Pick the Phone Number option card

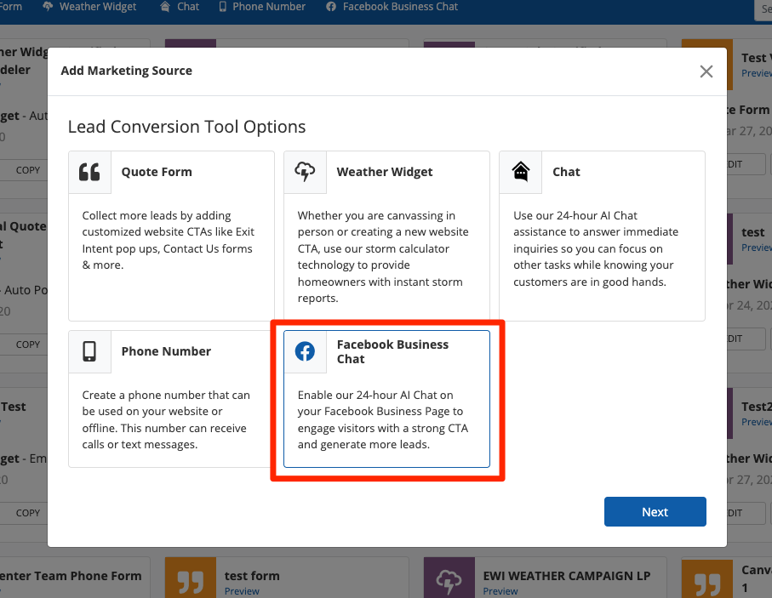[x=171, y=408]
